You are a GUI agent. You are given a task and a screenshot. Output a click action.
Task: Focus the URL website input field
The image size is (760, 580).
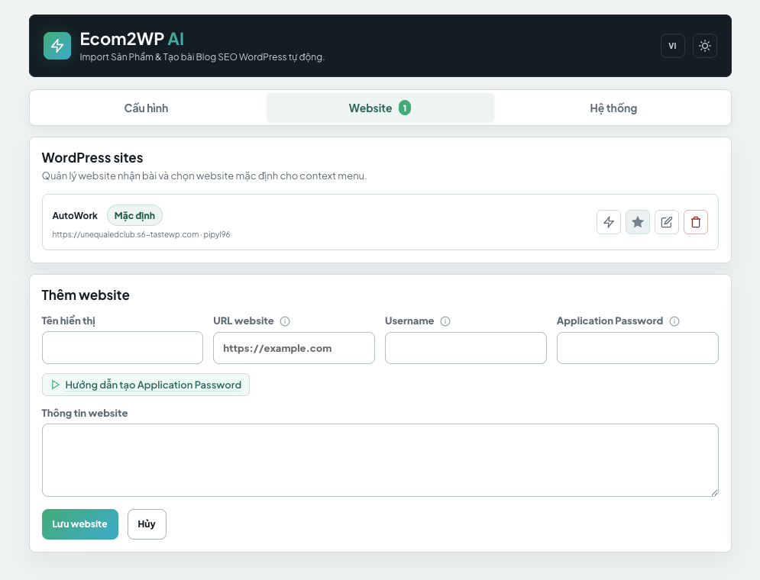[x=294, y=347]
